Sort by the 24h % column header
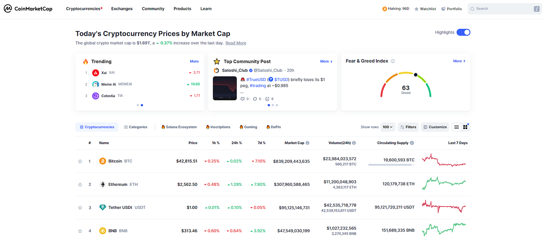The width and height of the screenshot is (546, 240). click(x=236, y=143)
